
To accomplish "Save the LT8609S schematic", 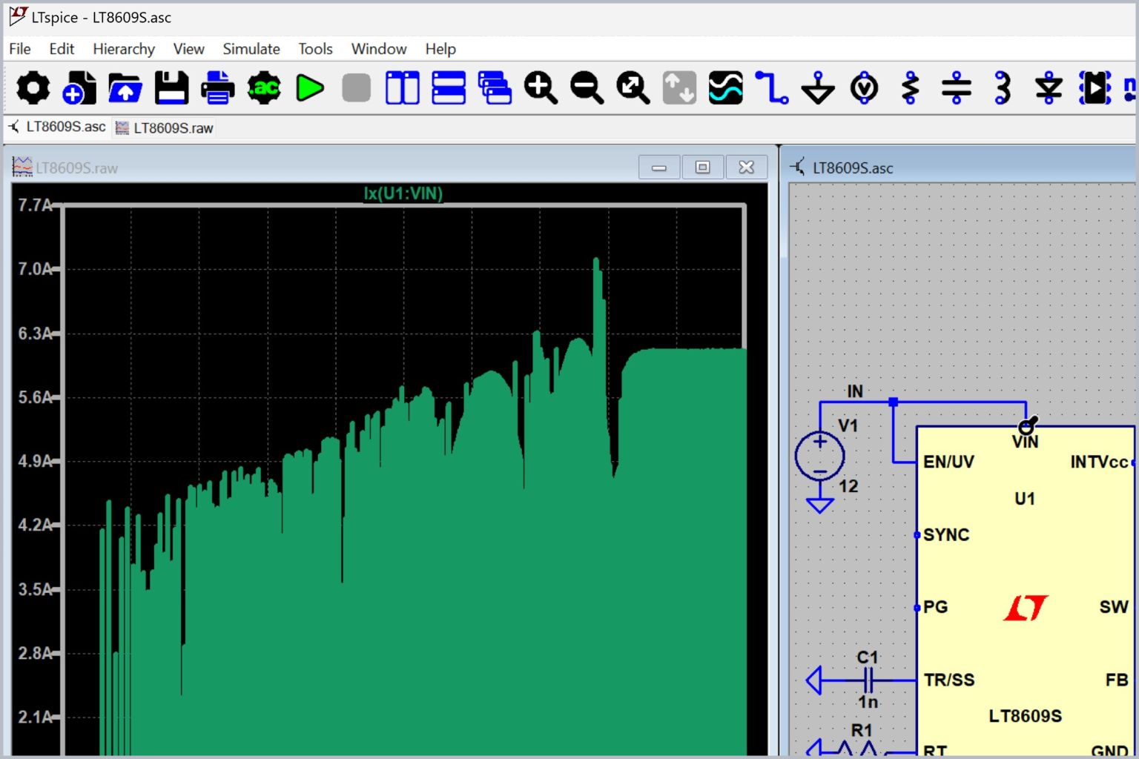I will point(171,87).
